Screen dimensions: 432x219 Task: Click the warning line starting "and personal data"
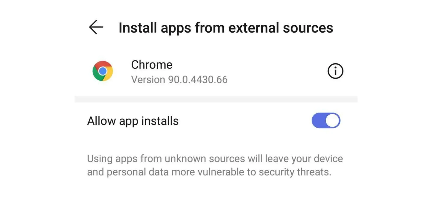click(209, 172)
